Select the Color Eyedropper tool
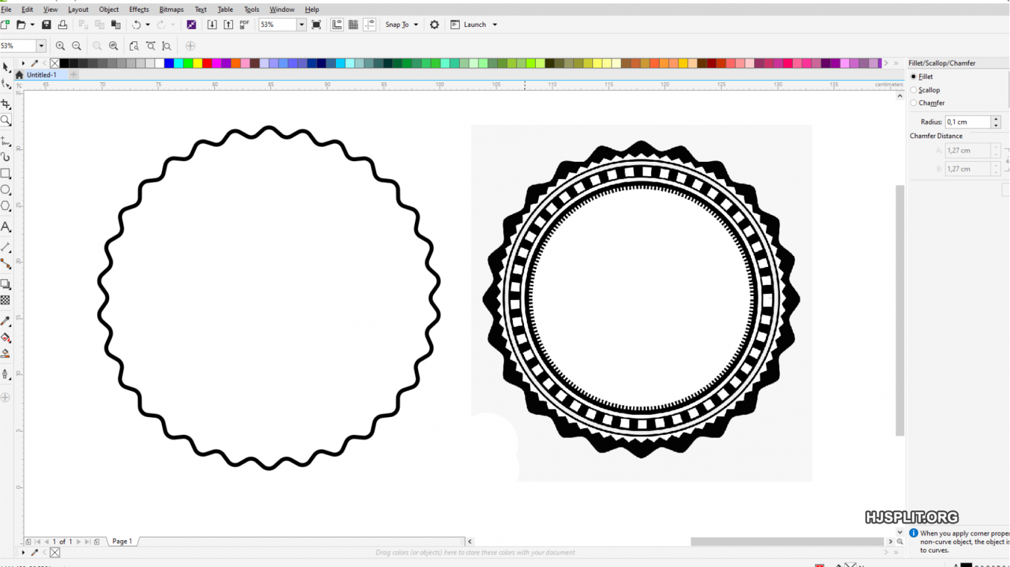The width and height of the screenshot is (1010, 567). click(6, 321)
